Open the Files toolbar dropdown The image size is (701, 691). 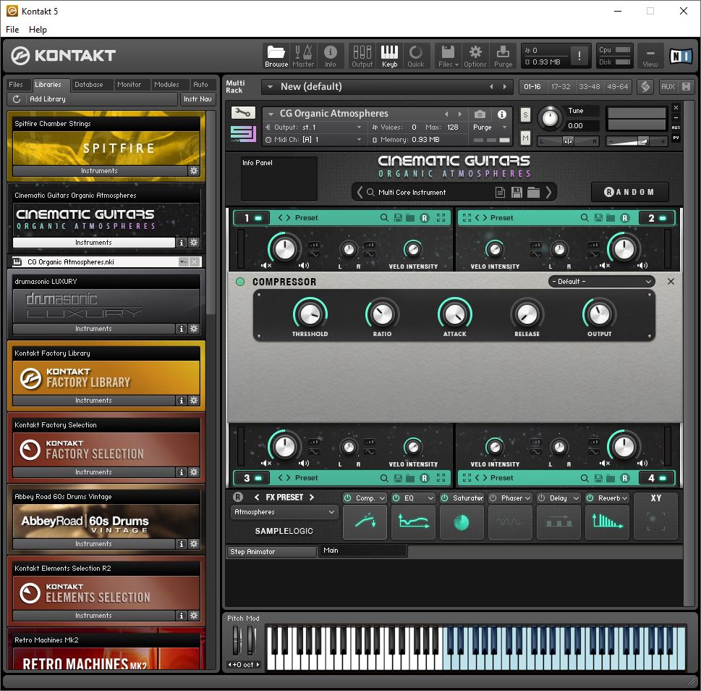pyautogui.click(x=448, y=56)
